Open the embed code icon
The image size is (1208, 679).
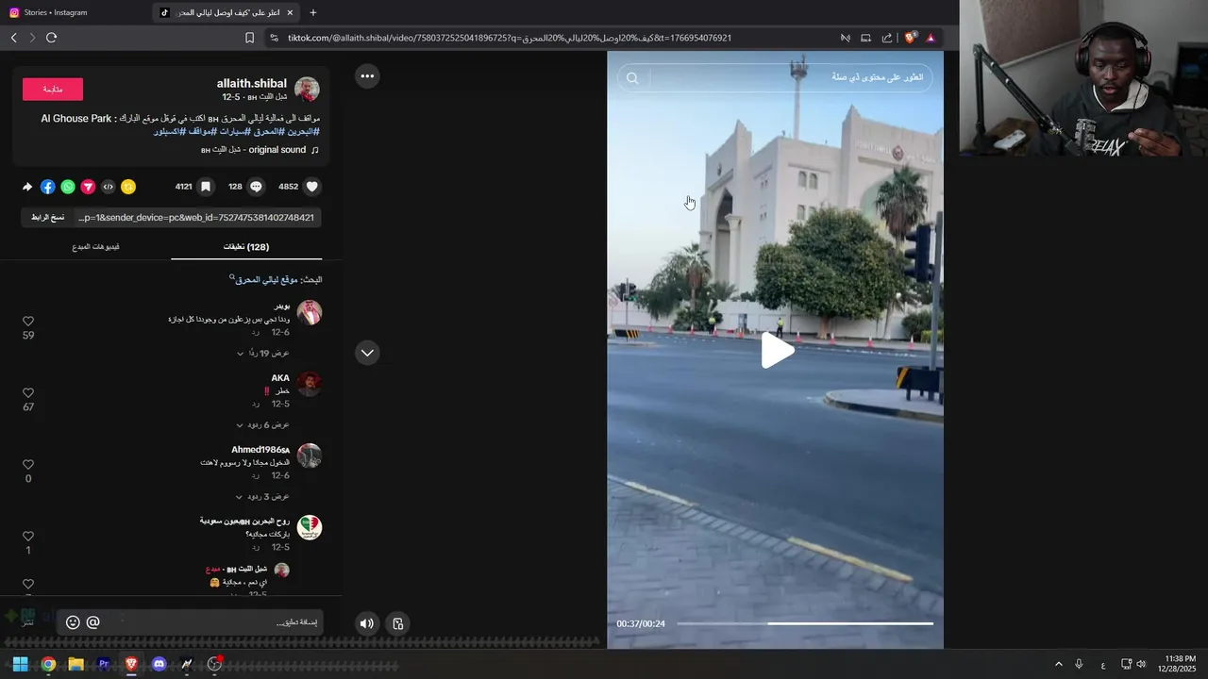(x=108, y=187)
